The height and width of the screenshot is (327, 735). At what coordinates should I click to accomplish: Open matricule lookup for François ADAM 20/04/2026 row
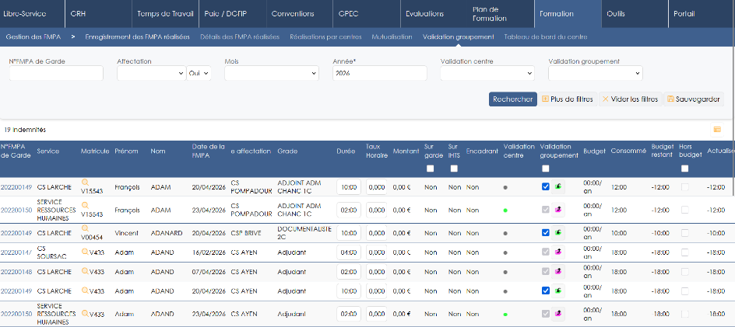pyautogui.click(x=85, y=183)
